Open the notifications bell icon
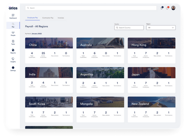187x139 pixels. pos(167,8)
